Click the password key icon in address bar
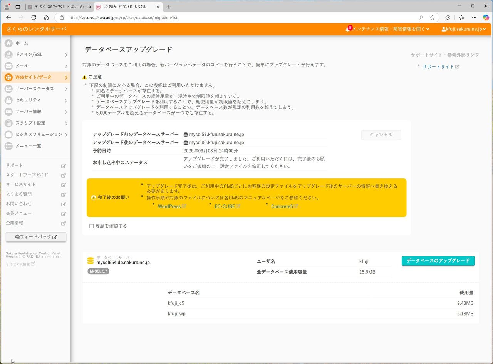The image size is (493, 364). 421,17
